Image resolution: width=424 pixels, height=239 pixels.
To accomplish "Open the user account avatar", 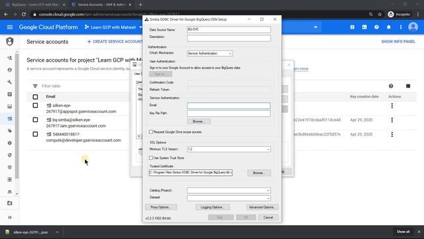I will point(413,27).
